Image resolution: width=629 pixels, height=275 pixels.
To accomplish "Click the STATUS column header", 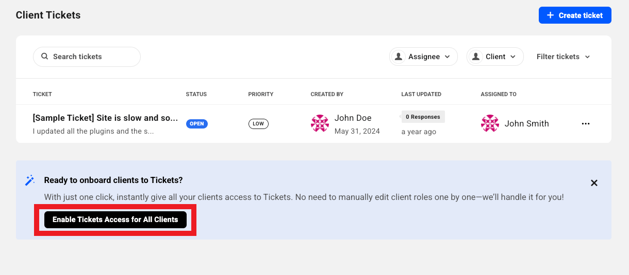I will (x=196, y=94).
